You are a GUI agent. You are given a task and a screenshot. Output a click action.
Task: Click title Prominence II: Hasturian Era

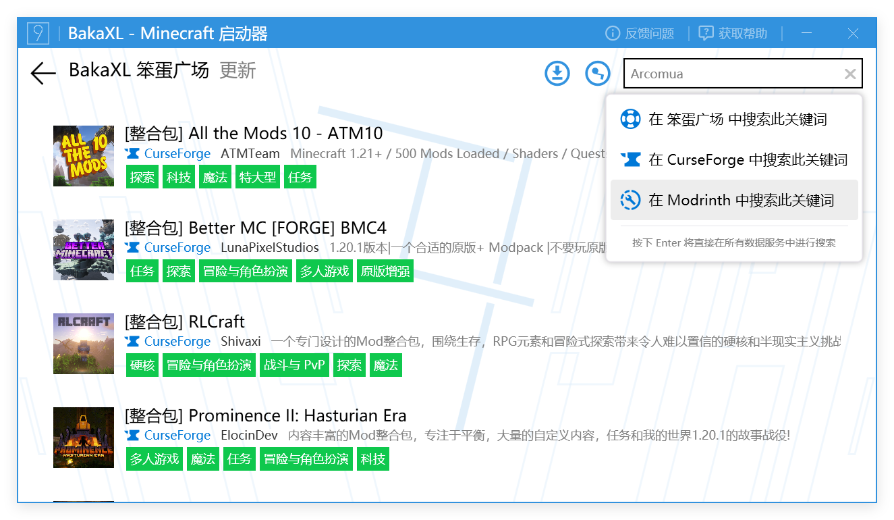(298, 415)
